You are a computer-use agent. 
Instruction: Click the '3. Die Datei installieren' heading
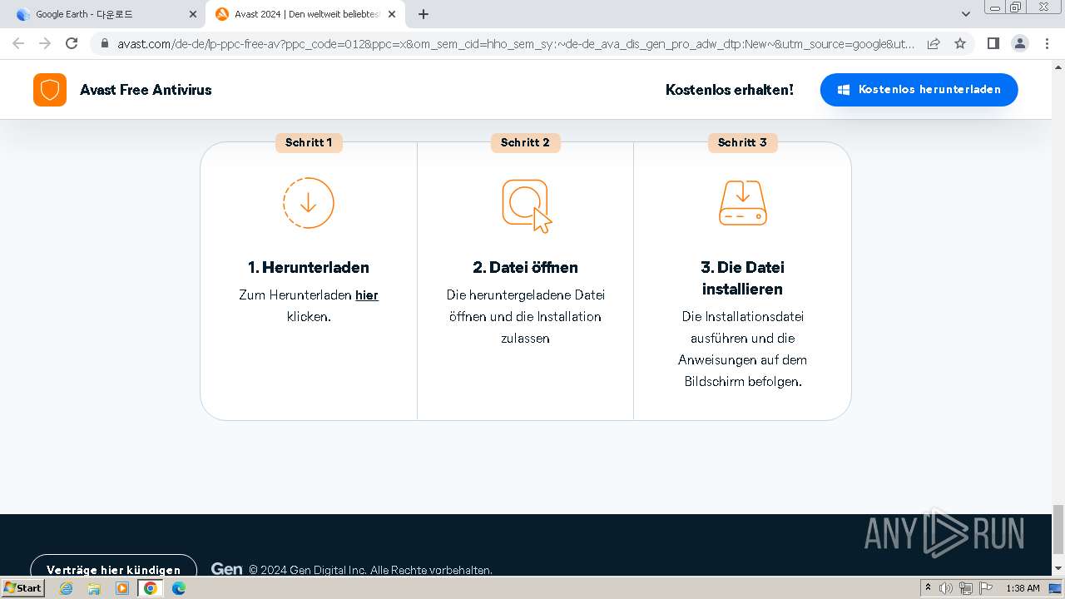coord(742,278)
